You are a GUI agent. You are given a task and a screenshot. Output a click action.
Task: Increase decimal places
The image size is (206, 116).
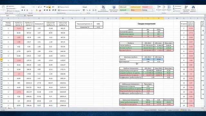click(x=93, y=10)
